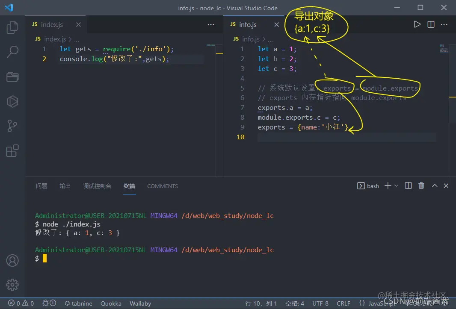This screenshot has width=456, height=309.
Task: Maximize the Visual Studio Code window
Action: click(420, 8)
